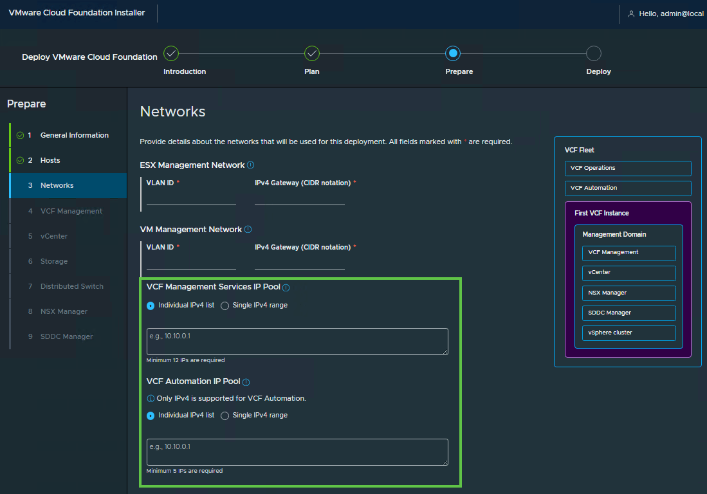Viewport: 707px width, 494px height.
Task: Click the green check icon beside Hosts
Action: pos(21,160)
